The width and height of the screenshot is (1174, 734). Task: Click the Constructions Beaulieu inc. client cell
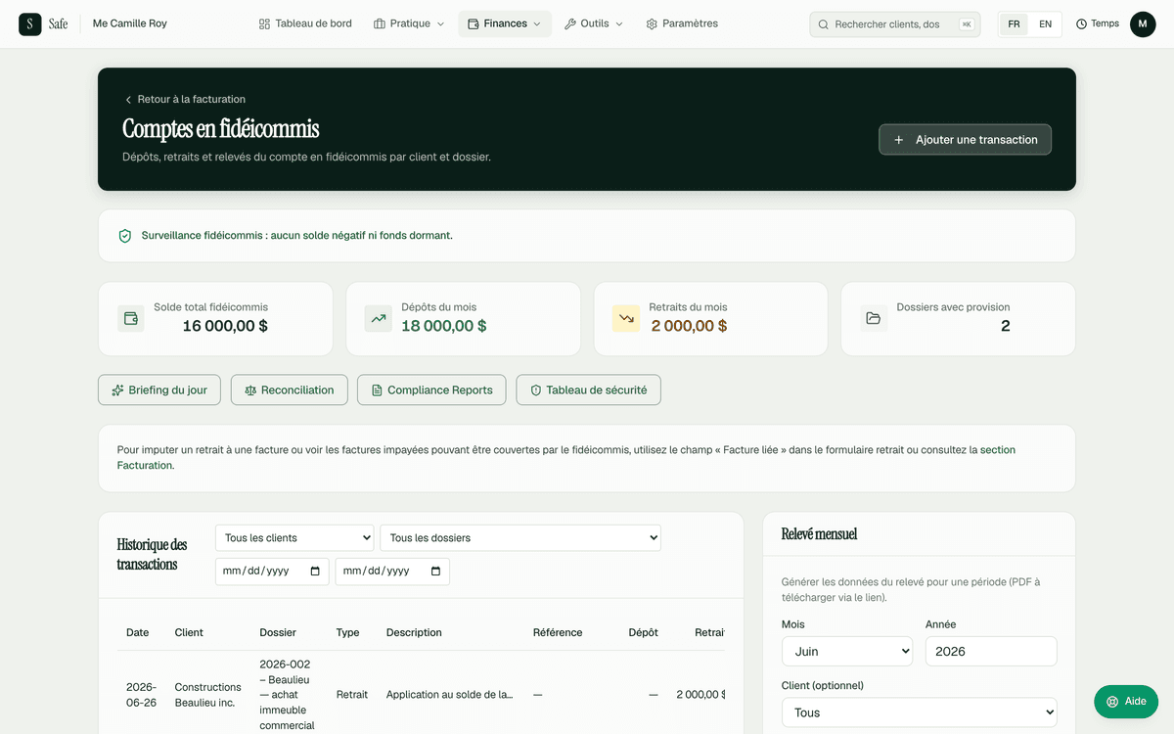[x=208, y=695]
